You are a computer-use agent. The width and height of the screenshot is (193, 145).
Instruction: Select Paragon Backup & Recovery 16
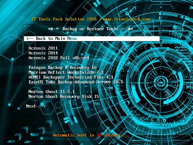[x=62, y=68]
